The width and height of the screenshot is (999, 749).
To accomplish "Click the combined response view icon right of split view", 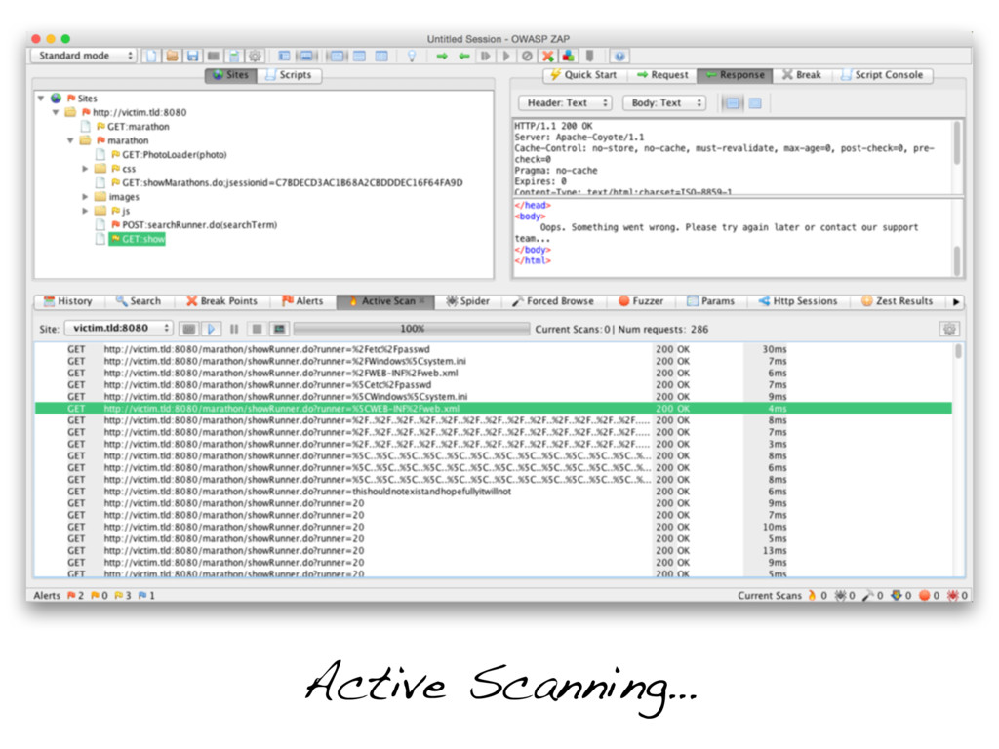I will tap(755, 102).
